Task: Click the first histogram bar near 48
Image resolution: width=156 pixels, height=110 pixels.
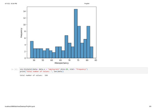Action: [x=32, y=50]
